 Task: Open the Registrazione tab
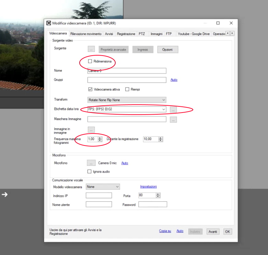126,34
